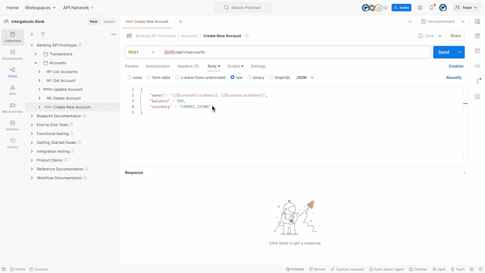Beautify the JSON request body

pyautogui.click(x=454, y=77)
